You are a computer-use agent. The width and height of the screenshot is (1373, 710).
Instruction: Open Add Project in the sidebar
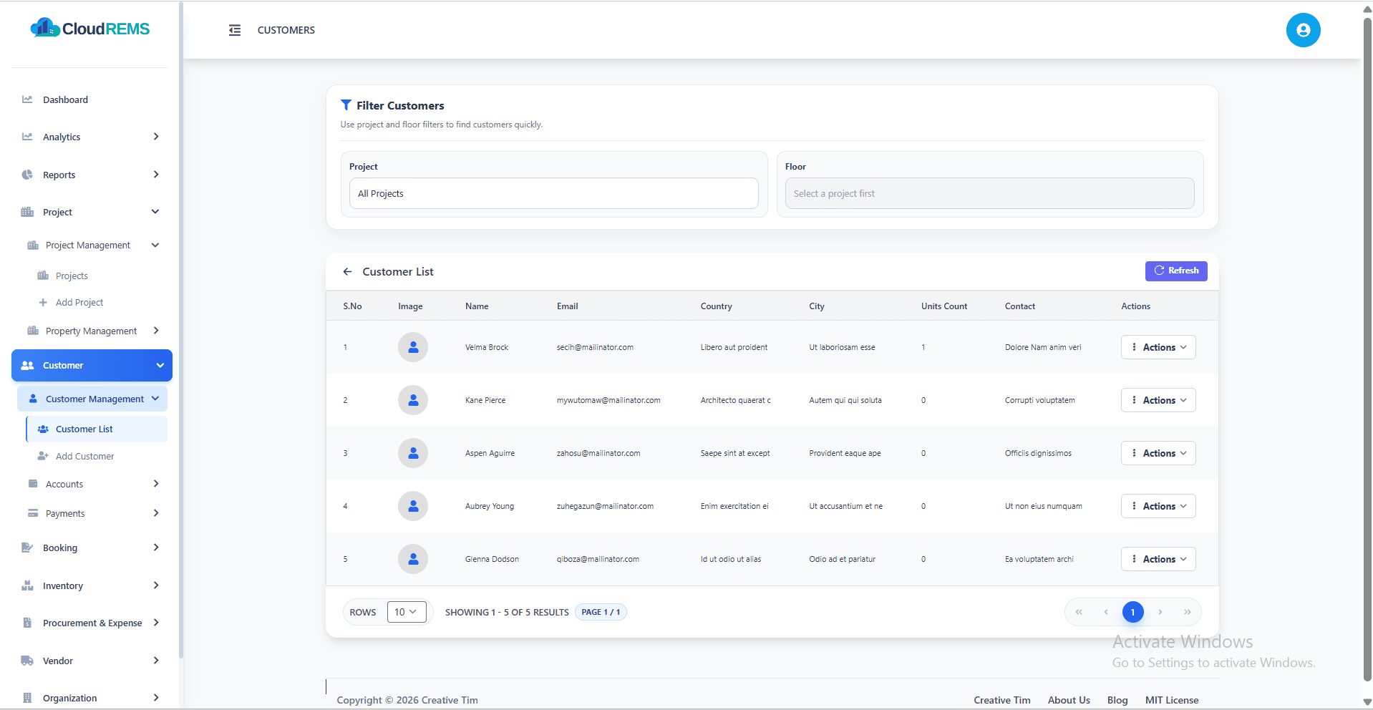[79, 302]
